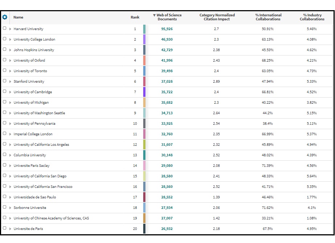
Task: Open Stanford's 37,028 documents link
Action: click(x=167, y=82)
